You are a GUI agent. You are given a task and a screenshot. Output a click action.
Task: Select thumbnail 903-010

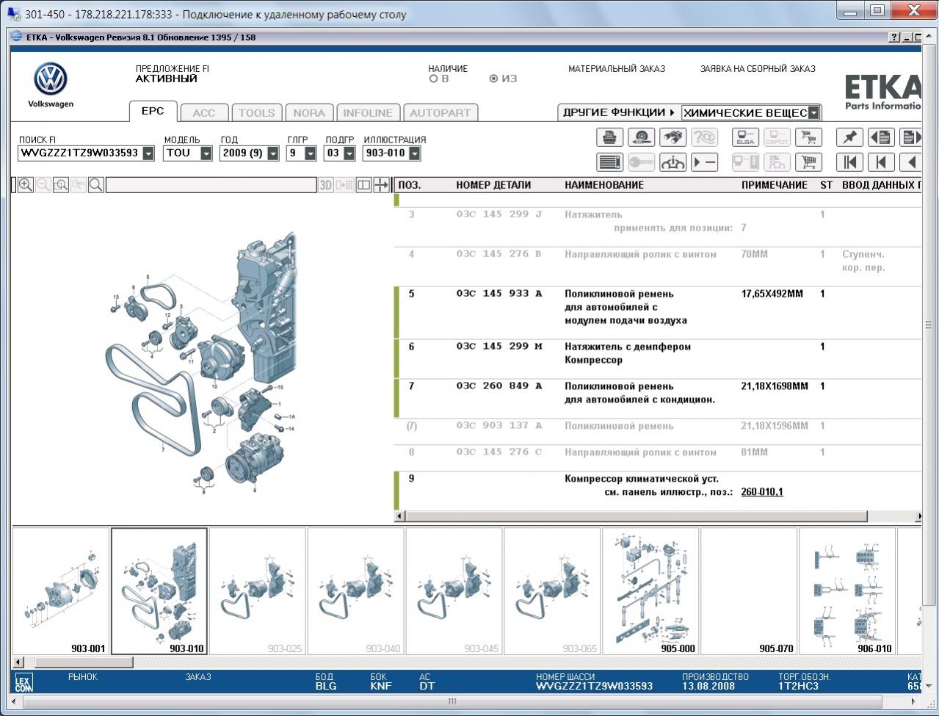click(159, 591)
